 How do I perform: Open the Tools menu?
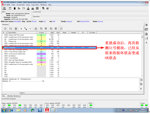click(x=28, y=5)
